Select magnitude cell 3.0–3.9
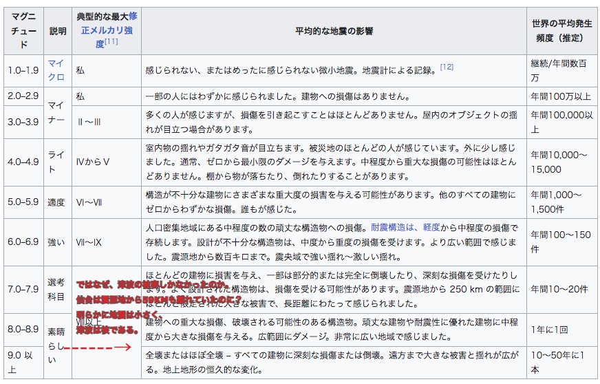The width and height of the screenshot is (600, 384). coord(23,122)
